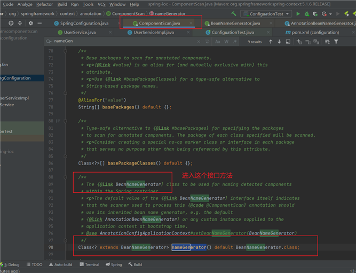Run ConfiguationTest with the green play icon
The image size is (356, 273).
[298, 14]
